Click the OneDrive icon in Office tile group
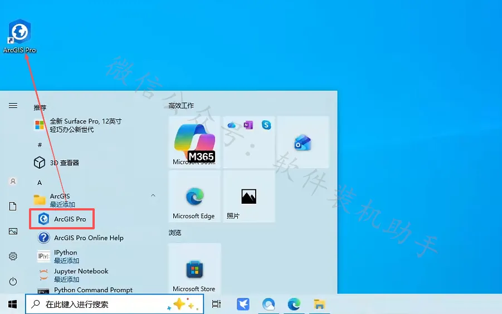The height and width of the screenshot is (314, 502). (231, 125)
